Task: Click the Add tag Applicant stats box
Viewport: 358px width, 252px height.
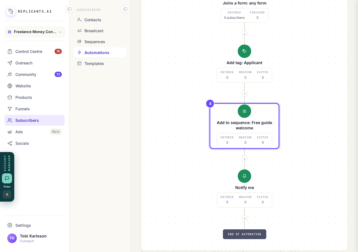Action: coord(244,75)
